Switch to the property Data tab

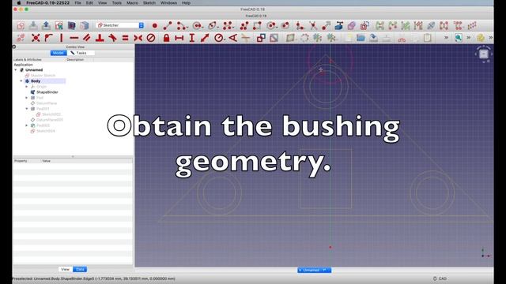(x=80, y=269)
